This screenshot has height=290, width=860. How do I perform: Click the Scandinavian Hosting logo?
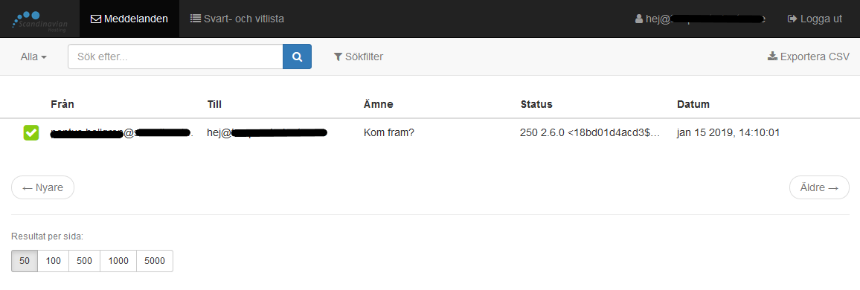[40, 21]
